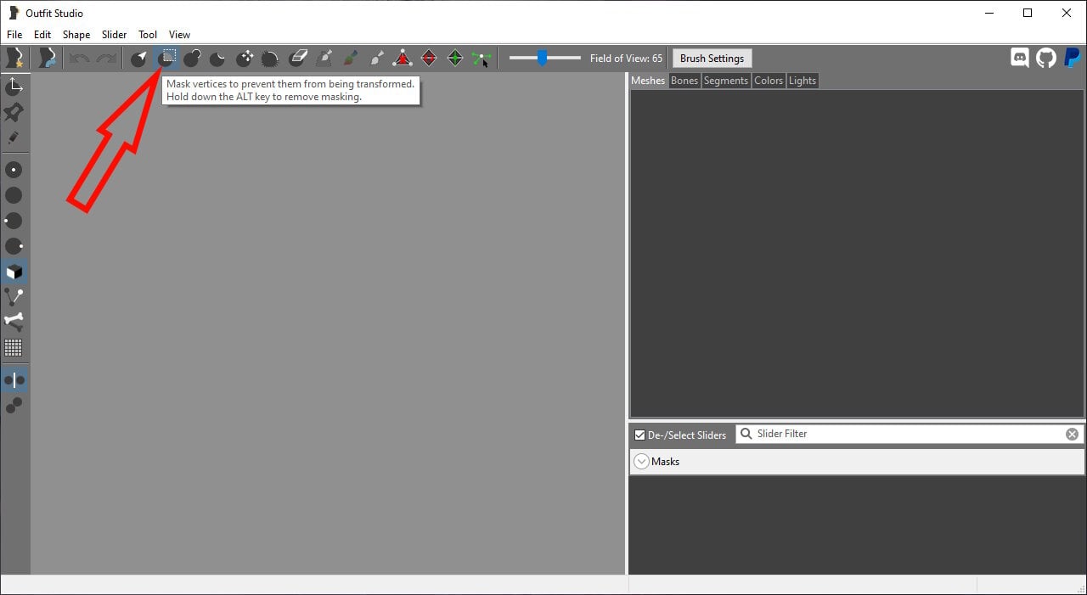Select the vertex select arrow tool
The height and width of the screenshot is (595, 1087).
pos(138,59)
